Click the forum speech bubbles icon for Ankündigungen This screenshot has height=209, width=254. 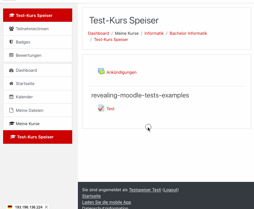pos(101,71)
